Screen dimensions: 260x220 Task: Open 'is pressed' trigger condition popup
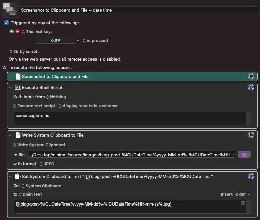95,41
